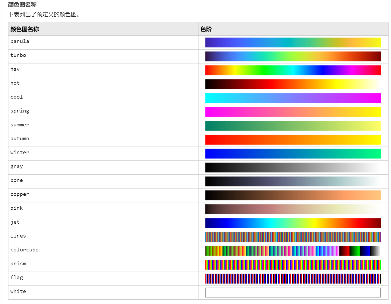This screenshot has width=391, height=304.
Task: Select the hot colormap gradient
Action: coord(293,84)
